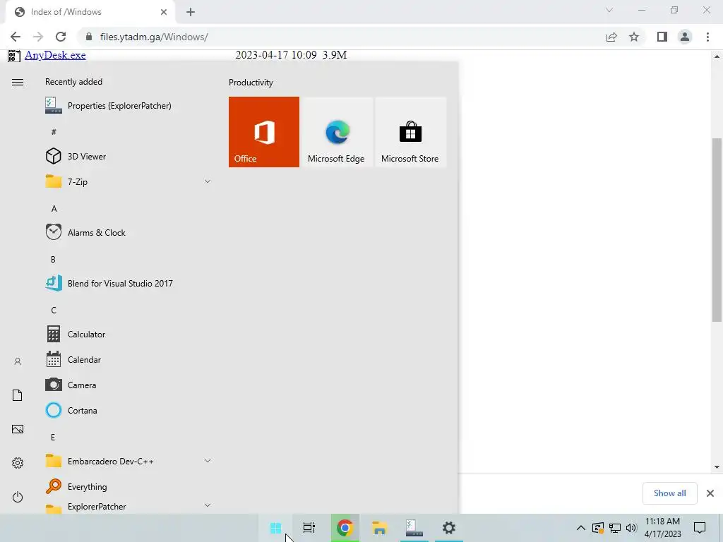Click the # group header
This screenshot has width=723, height=542.
[x=54, y=132]
